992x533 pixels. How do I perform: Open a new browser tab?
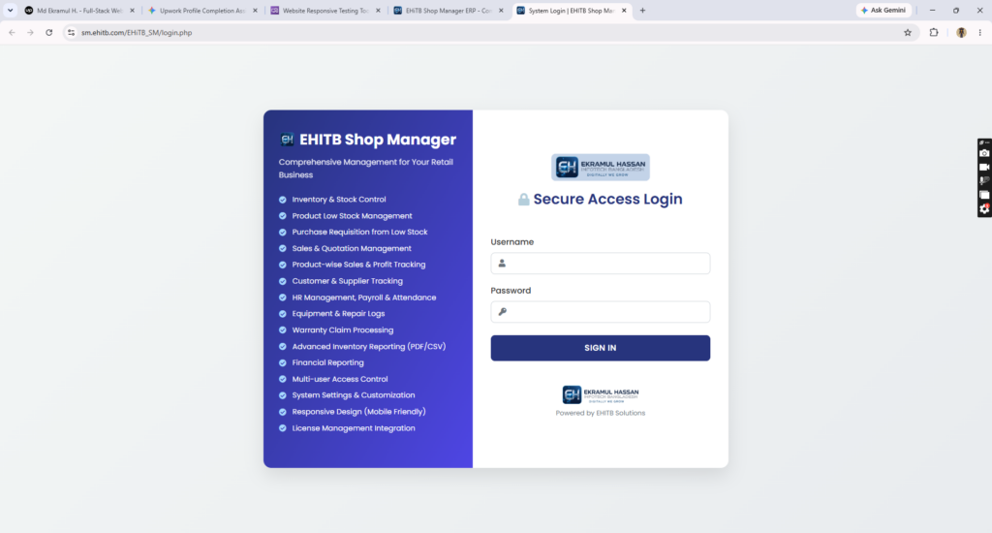[643, 11]
